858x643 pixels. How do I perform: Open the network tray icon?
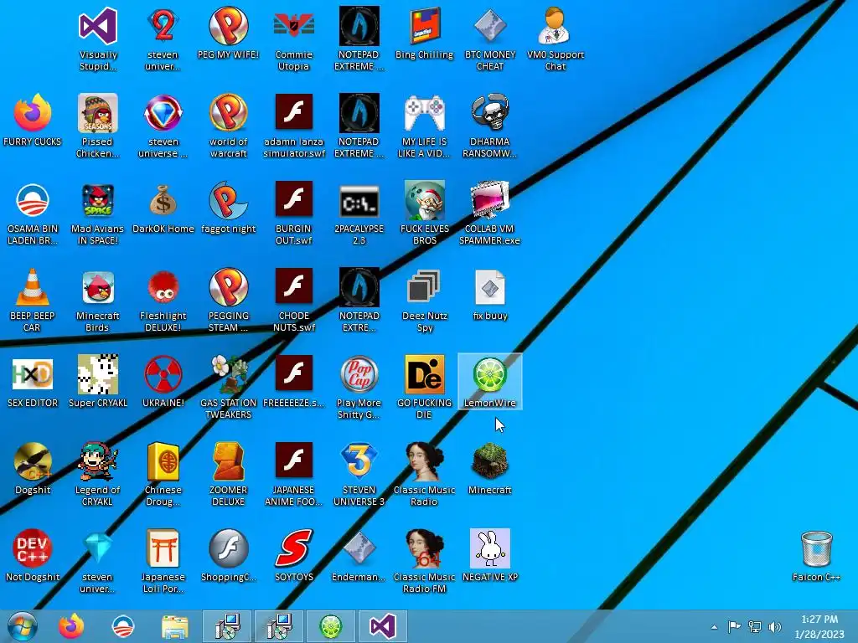tap(755, 626)
